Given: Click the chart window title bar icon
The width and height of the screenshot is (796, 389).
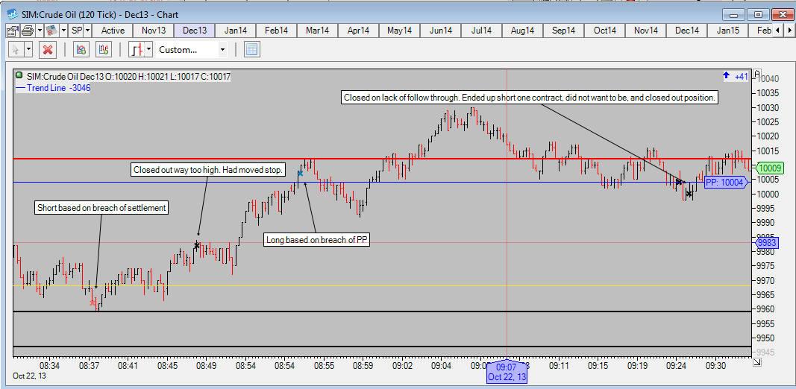Looking at the screenshot, I should tap(13, 13).
